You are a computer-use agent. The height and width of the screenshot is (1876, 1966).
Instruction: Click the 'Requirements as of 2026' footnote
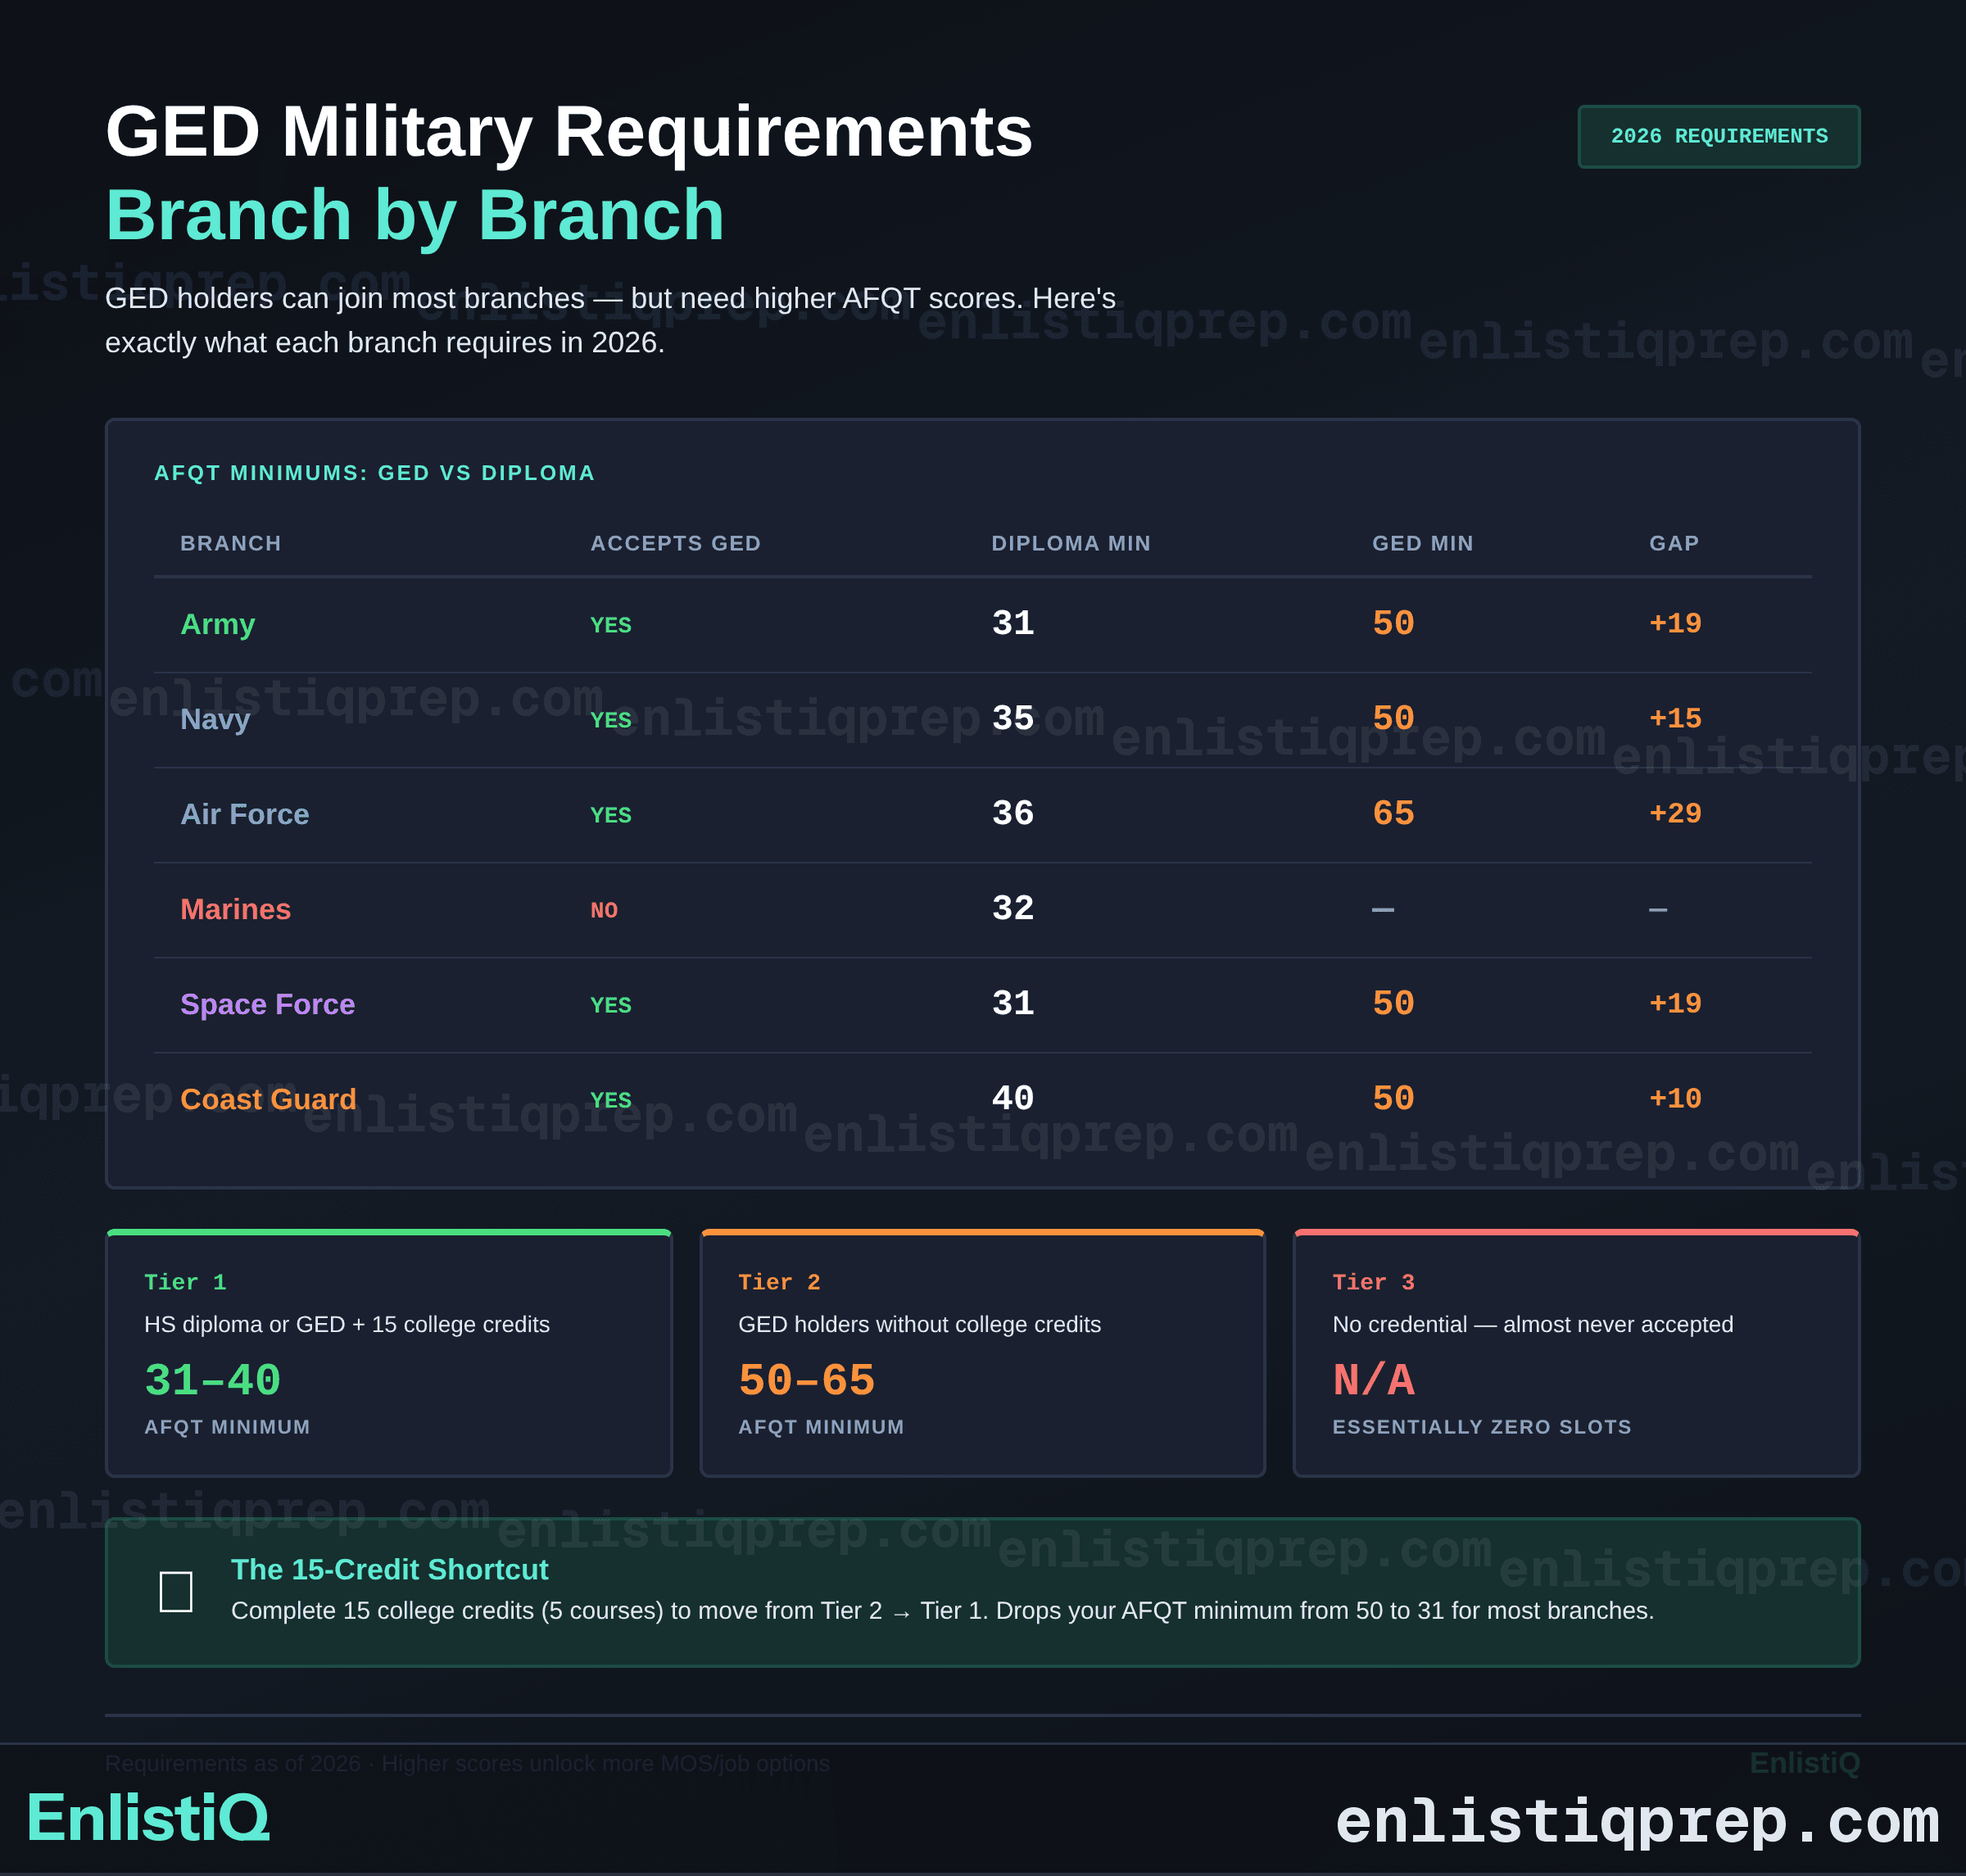pyautogui.click(x=467, y=1763)
